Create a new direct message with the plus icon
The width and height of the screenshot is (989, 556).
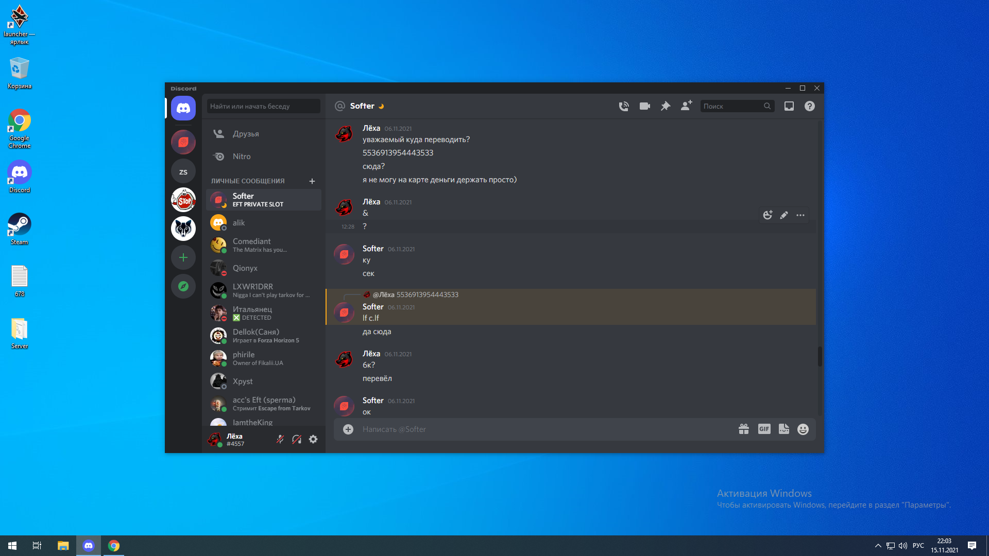pyautogui.click(x=312, y=181)
